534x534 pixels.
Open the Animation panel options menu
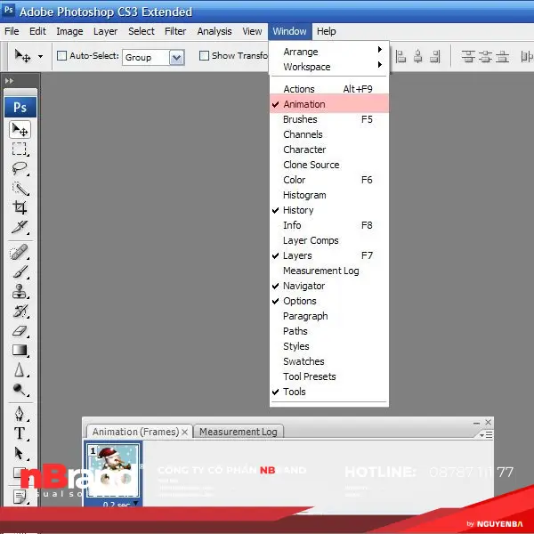click(x=486, y=435)
